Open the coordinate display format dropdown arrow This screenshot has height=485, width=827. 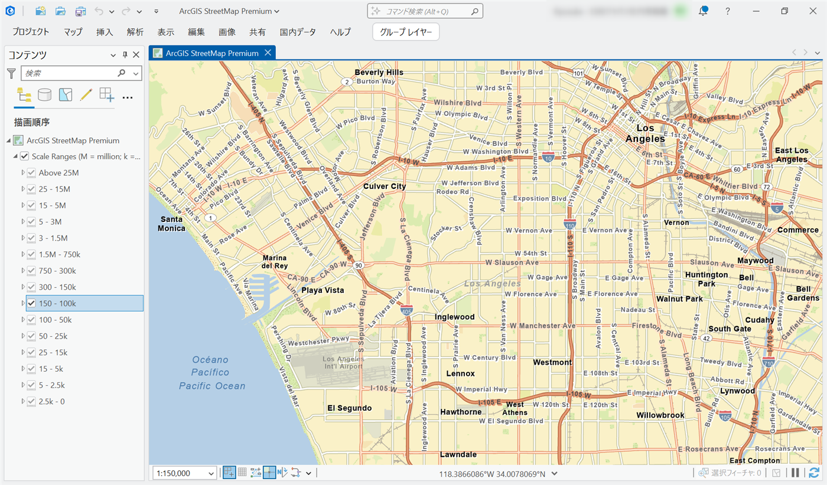554,473
